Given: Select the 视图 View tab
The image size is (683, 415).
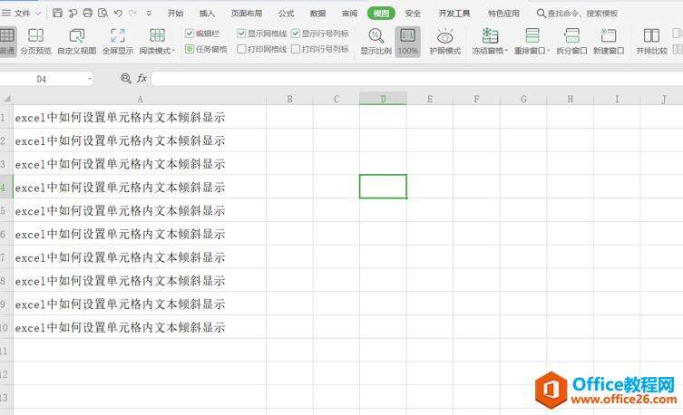Looking at the screenshot, I should tap(381, 14).
